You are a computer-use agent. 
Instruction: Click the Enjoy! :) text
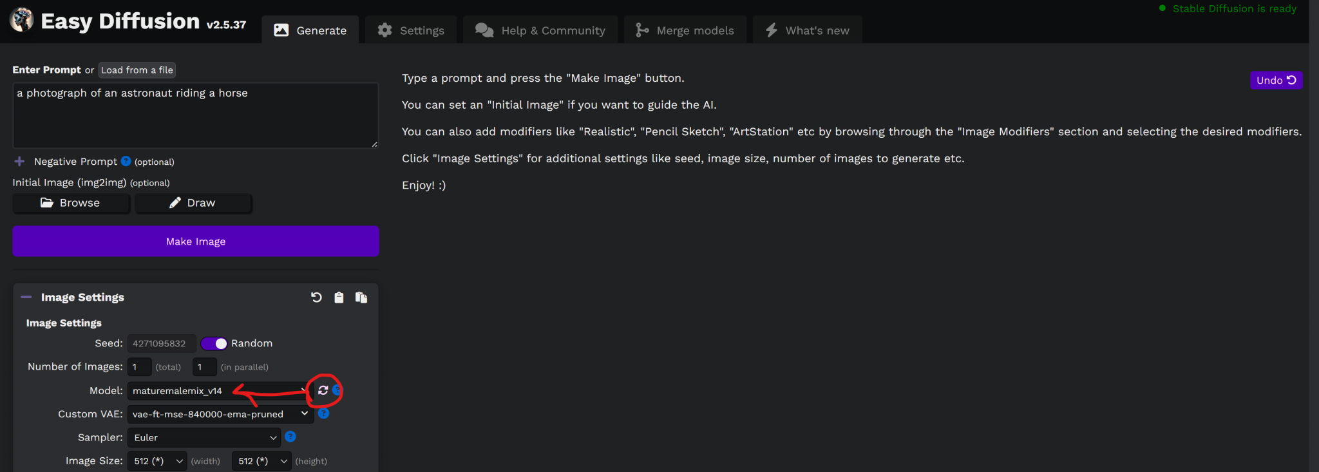424,185
